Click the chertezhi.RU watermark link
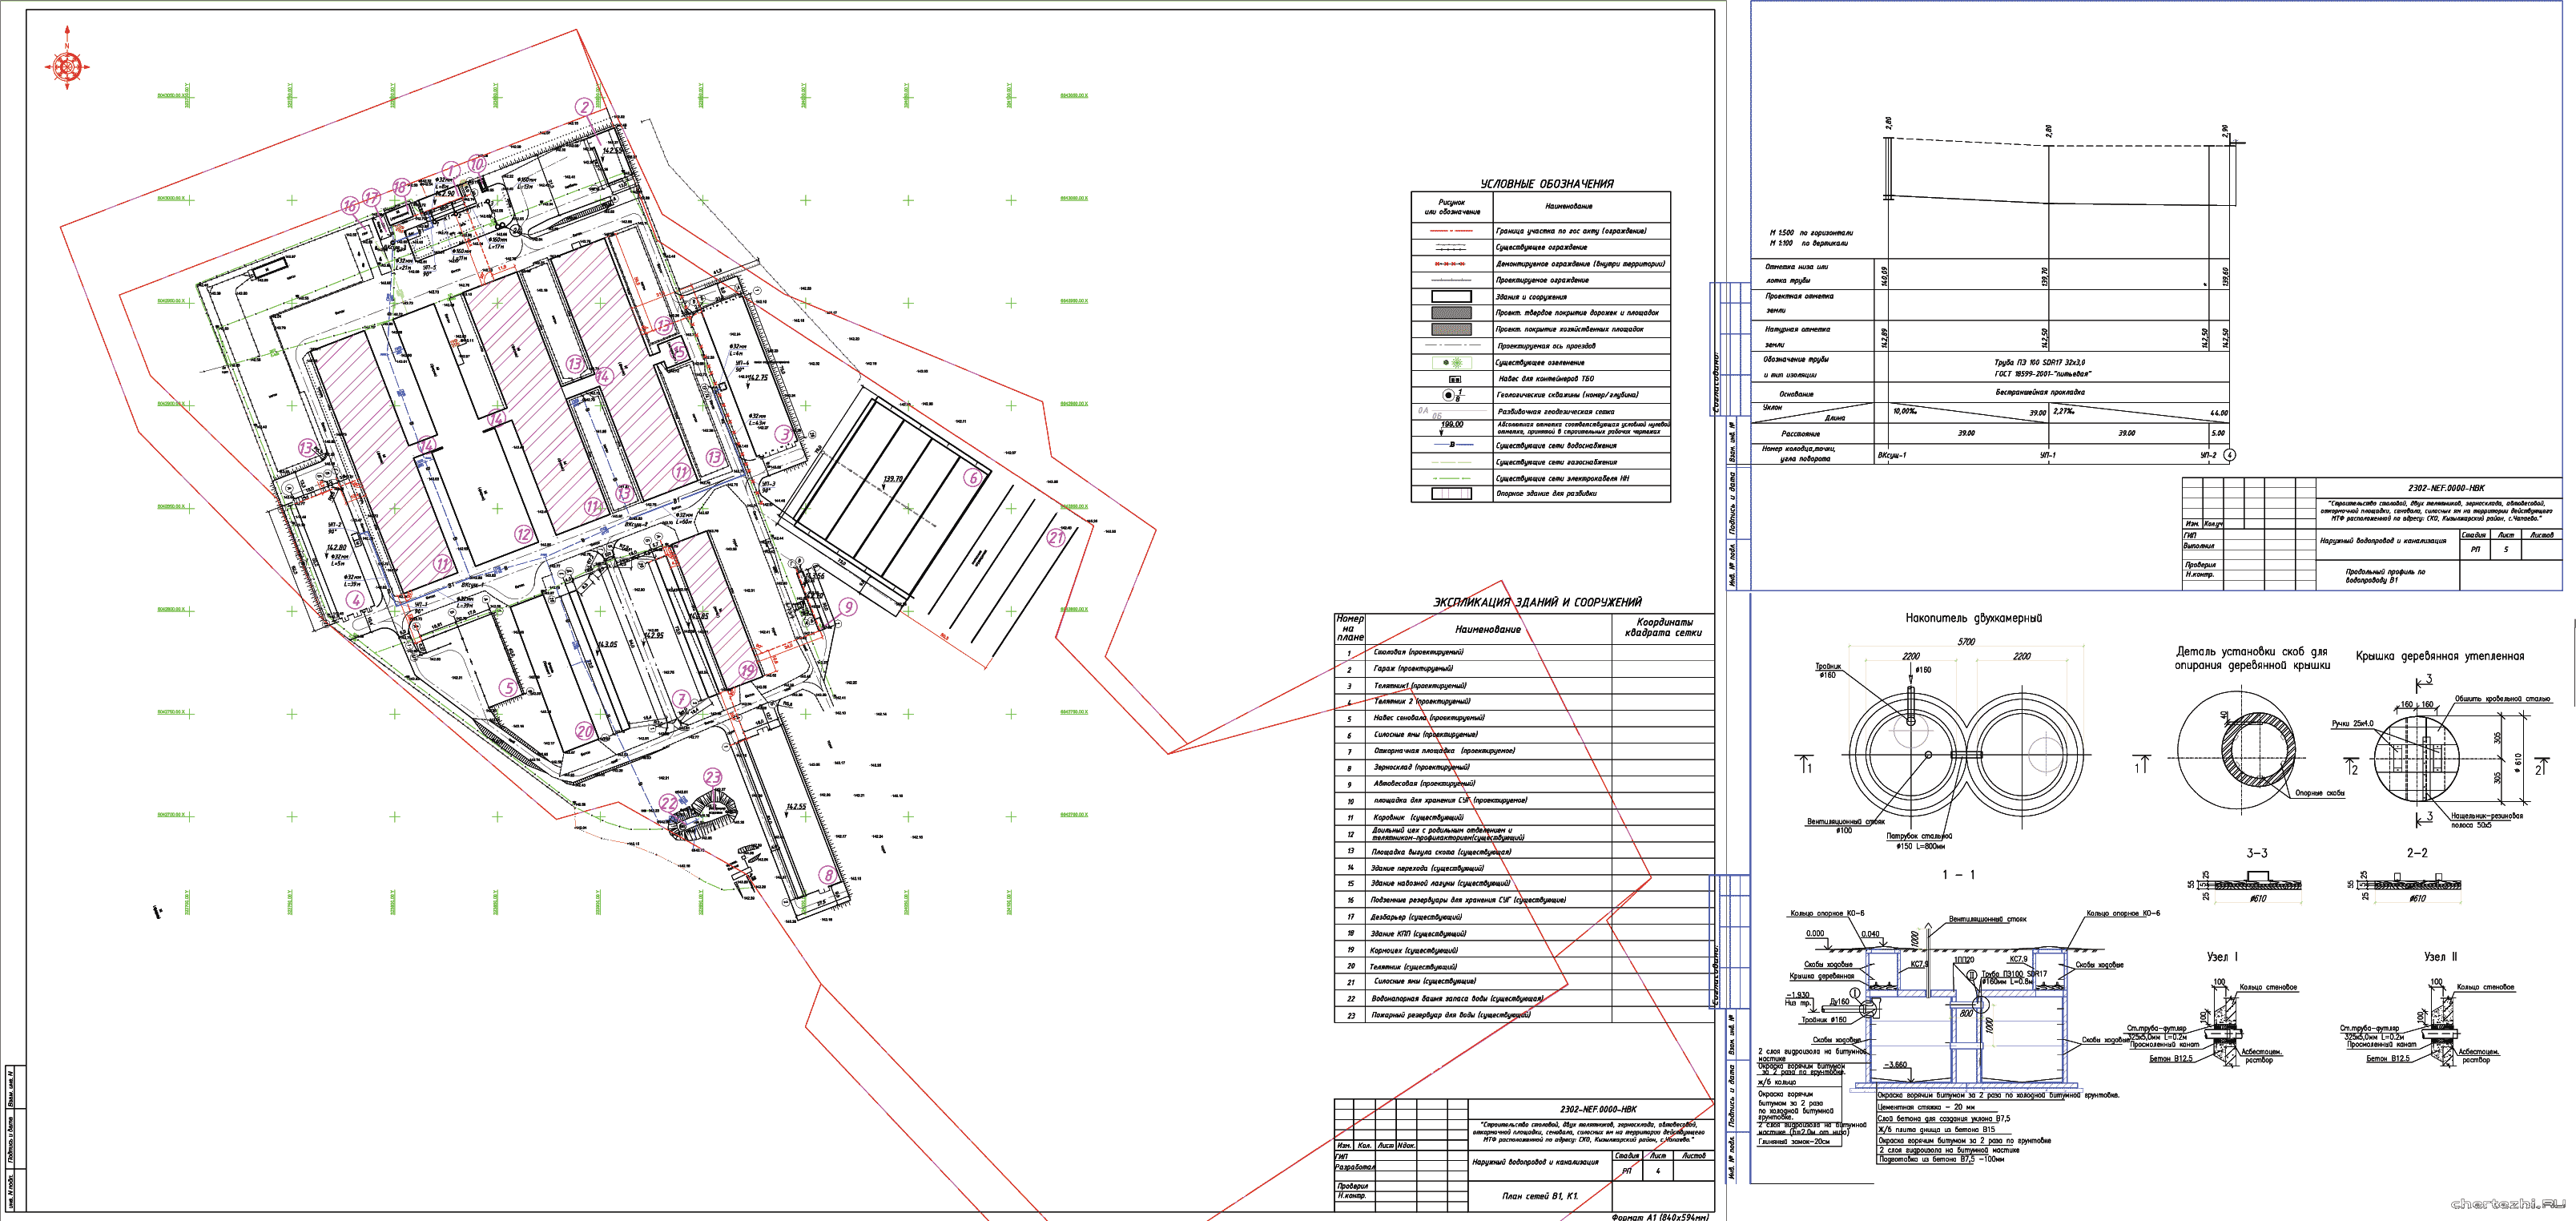The image size is (2576, 1221). click(2507, 1203)
